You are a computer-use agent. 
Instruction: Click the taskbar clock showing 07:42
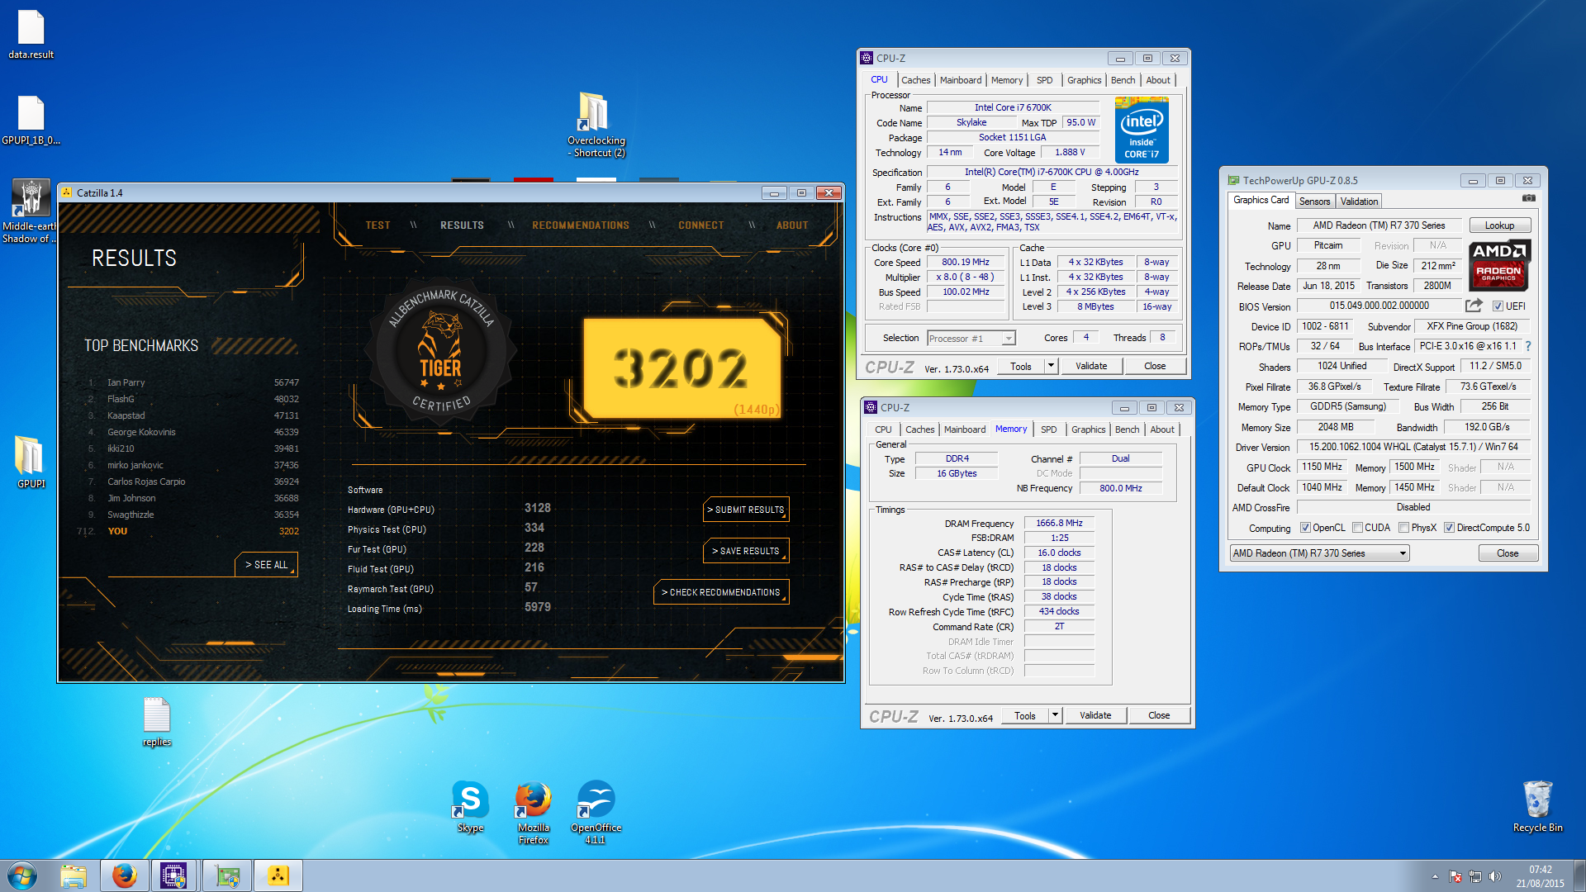[x=1540, y=876]
